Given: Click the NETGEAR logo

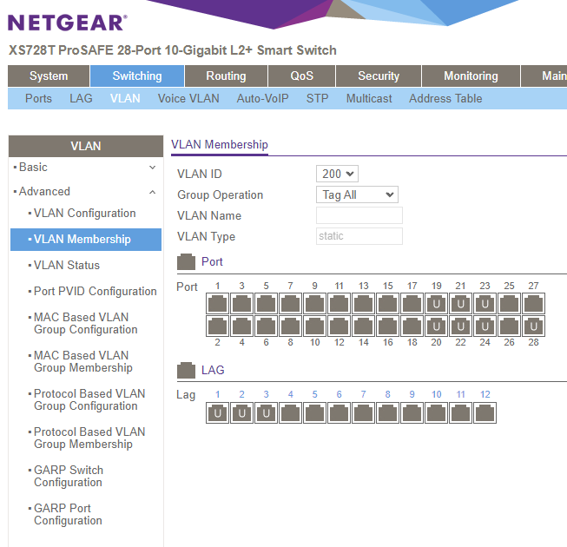Looking at the screenshot, I should point(67,23).
